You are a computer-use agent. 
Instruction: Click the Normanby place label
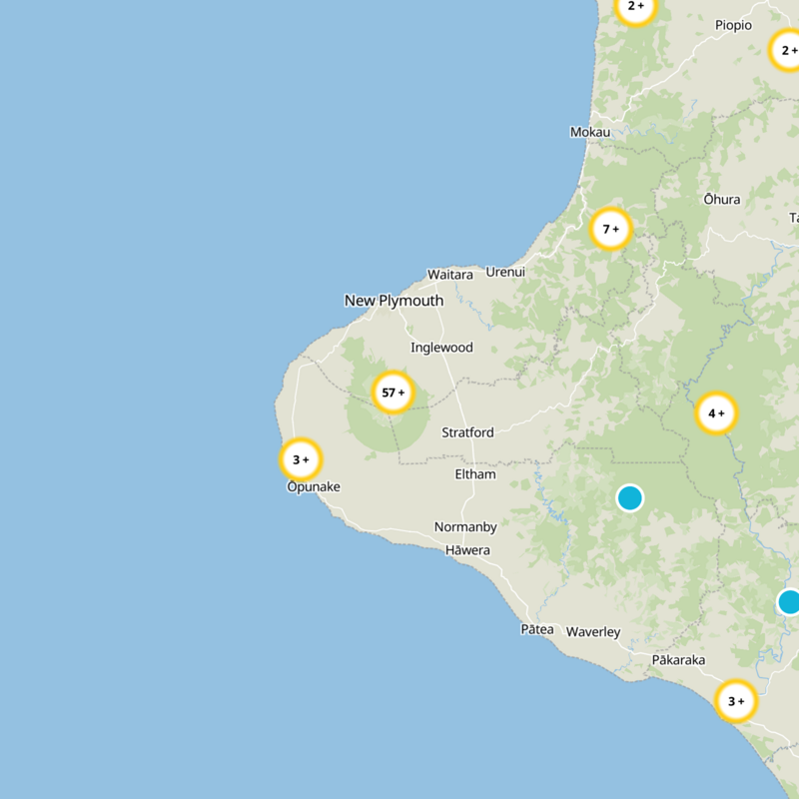(x=465, y=527)
